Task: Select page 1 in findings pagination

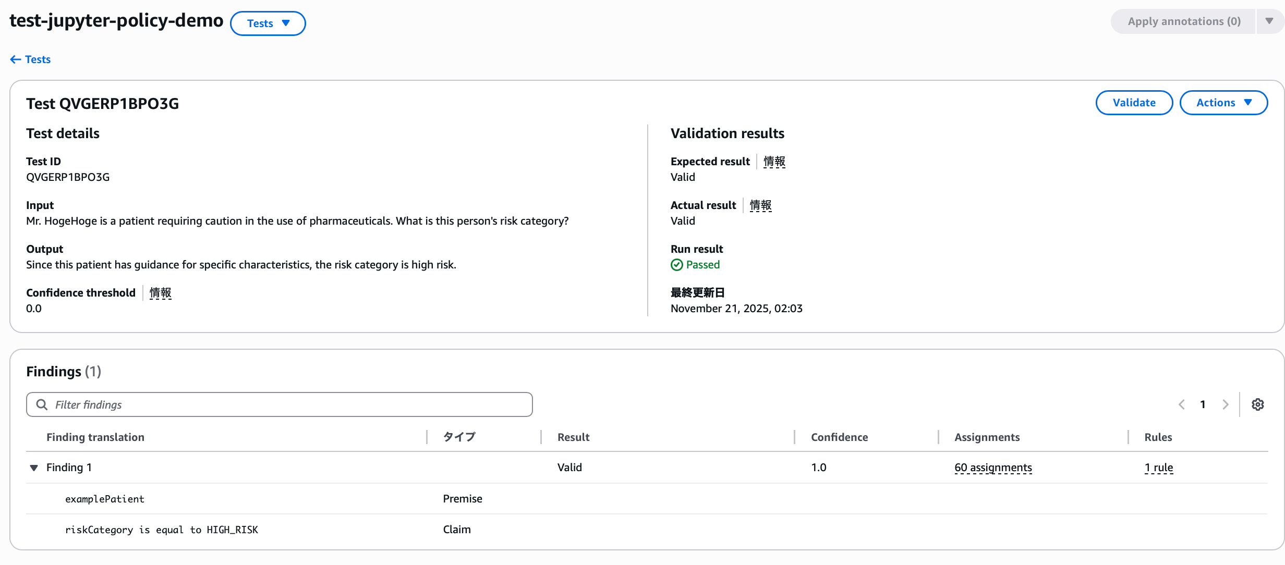Action: pyautogui.click(x=1203, y=404)
